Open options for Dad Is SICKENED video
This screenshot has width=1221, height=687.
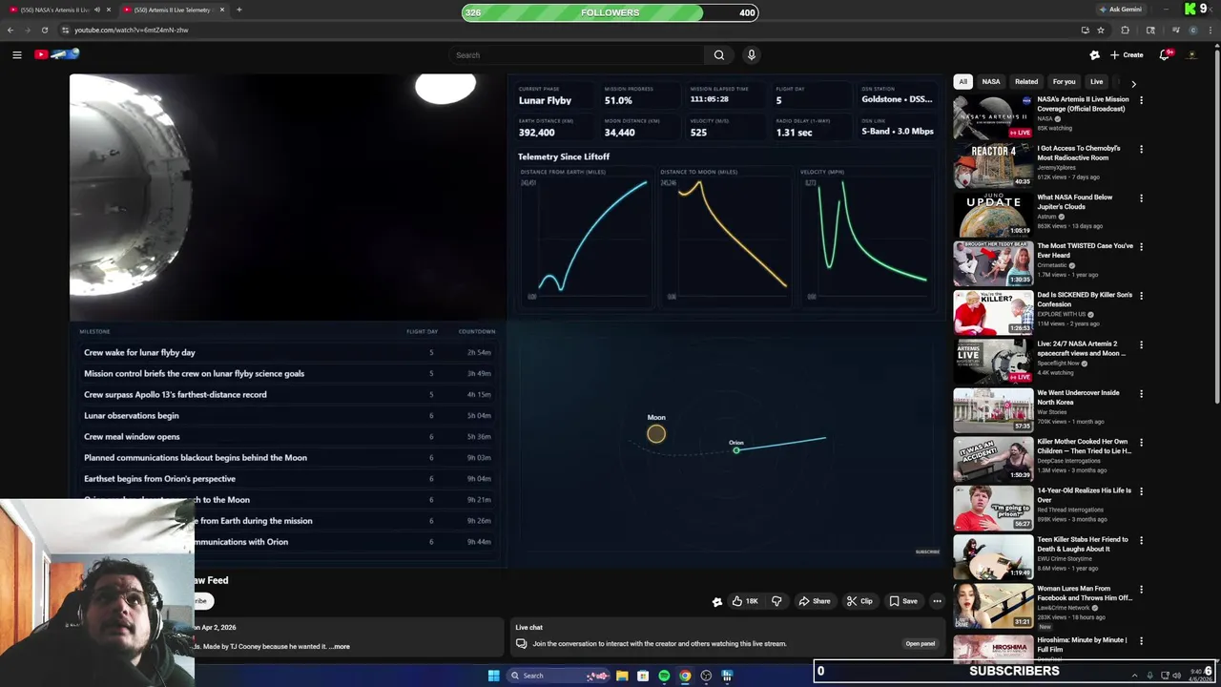pos(1141,296)
